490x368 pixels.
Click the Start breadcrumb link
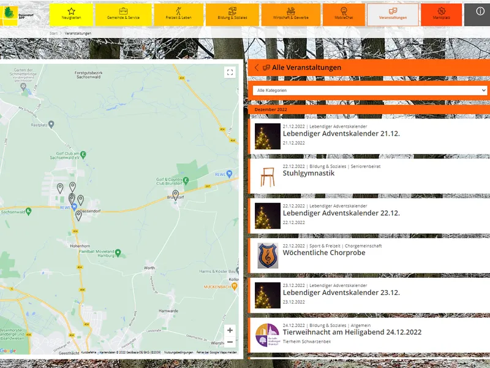tap(53, 33)
